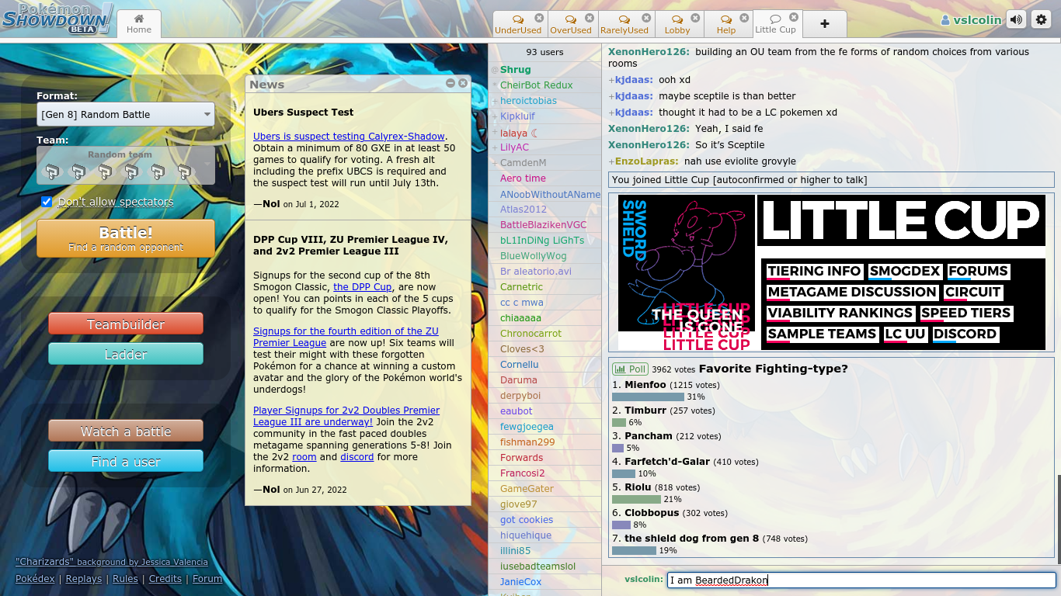The image size is (1061, 596).
Task: Click the Rules footer link
Action: 125,579
